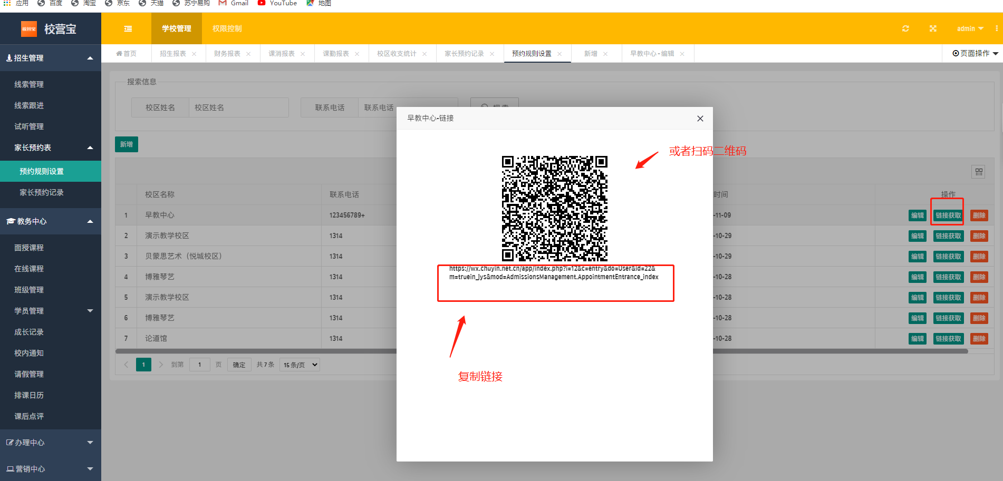Image resolution: width=1003 pixels, height=481 pixels.
Task: Close the 新增 tab
Action: pyautogui.click(x=605, y=54)
